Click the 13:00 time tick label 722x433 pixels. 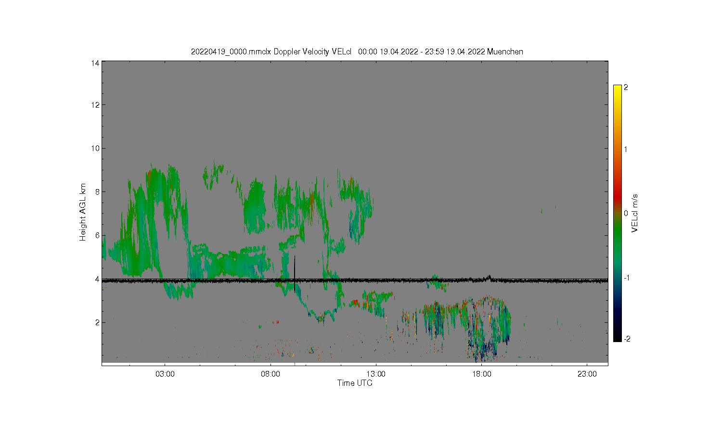tap(376, 374)
